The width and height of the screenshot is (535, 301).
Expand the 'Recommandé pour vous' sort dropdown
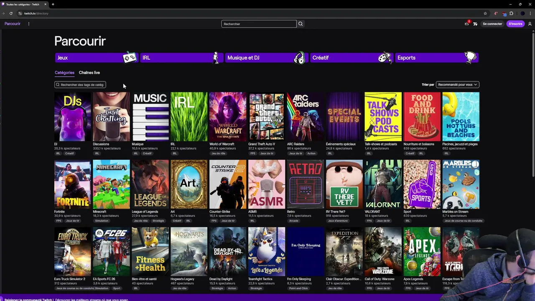pyautogui.click(x=457, y=84)
